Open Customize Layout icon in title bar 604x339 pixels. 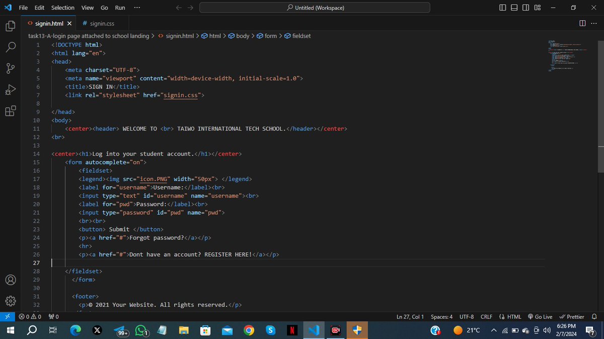click(x=538, y=8)
